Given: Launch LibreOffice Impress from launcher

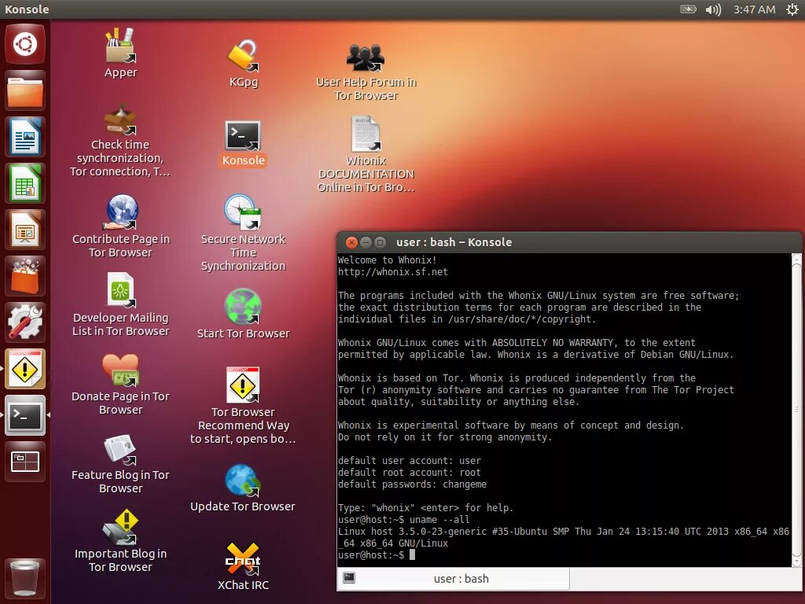Looking at the screenshot, I should (25, 230).
